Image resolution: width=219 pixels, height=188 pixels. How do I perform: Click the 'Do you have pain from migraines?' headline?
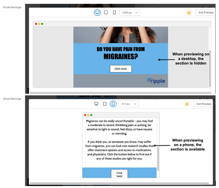[x=120, y=53]
